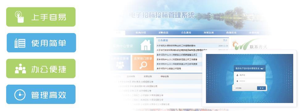The height and width of the screenshot is (111, 304).
Task: Select the 变更公告 sub-tab
Action: coord(148,77)
